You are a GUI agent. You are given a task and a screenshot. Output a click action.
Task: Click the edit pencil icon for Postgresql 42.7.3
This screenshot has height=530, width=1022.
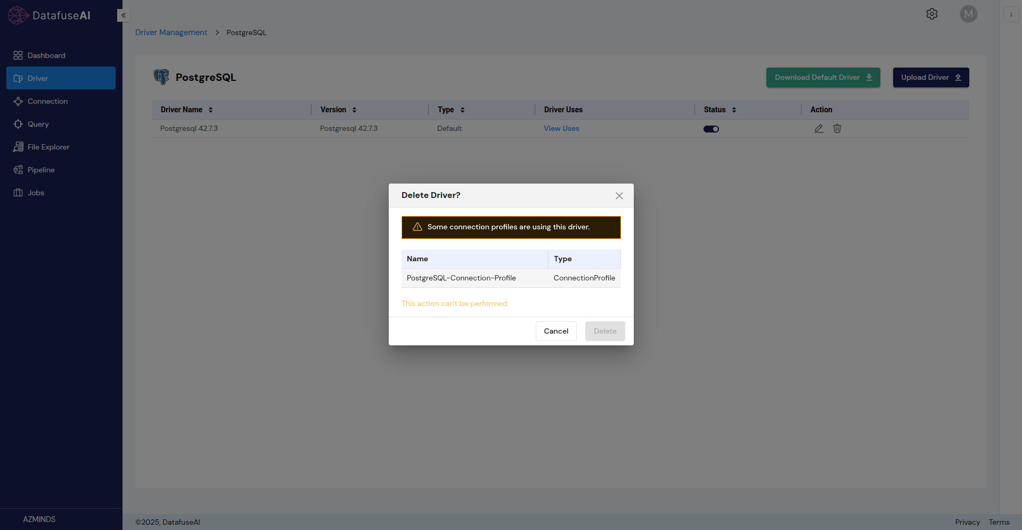[x=819, y=128]
